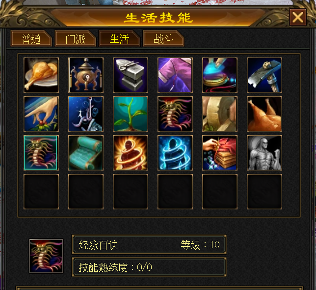The image size is (316, 290).
Task: Select the mining pickaxe skill icon
Action: [x=264, y=75]
